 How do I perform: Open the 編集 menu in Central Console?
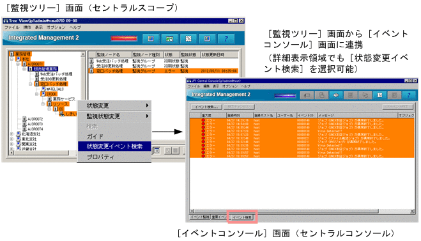tap(206, 86)
